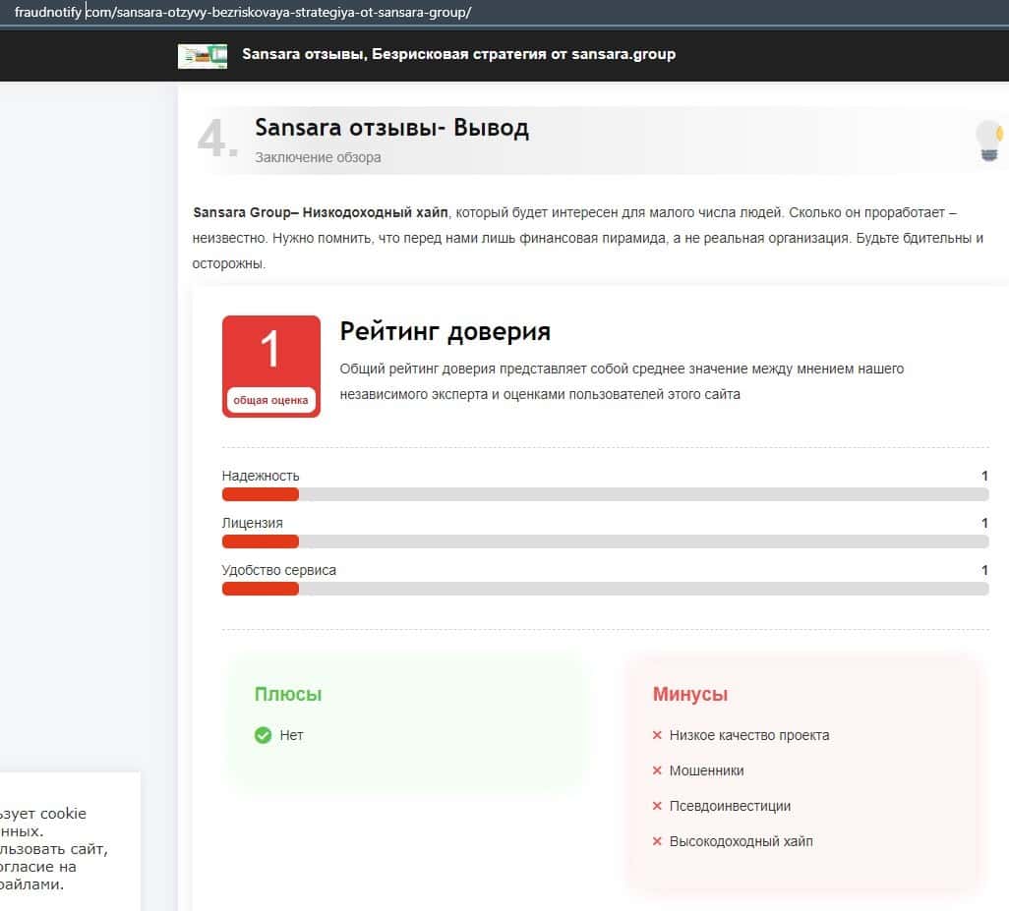1009x911 pixels.
Task: Click the Минусы heading
Action: click(689, 694)
